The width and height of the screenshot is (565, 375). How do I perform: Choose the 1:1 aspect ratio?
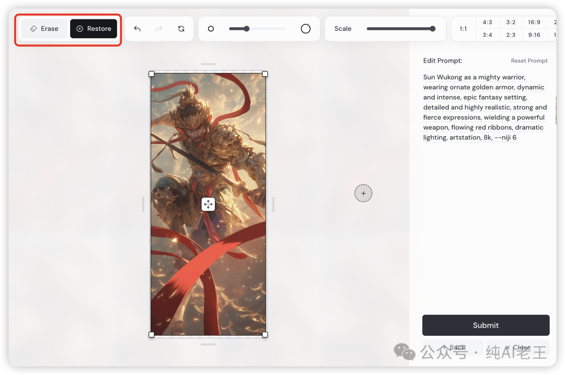click(464, 29)
